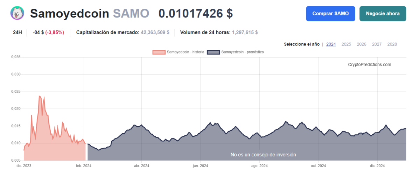Viewport: 420px width, 171px height.
Task: Click the Samoyedcoin dog logo icon
Action: 17,14
